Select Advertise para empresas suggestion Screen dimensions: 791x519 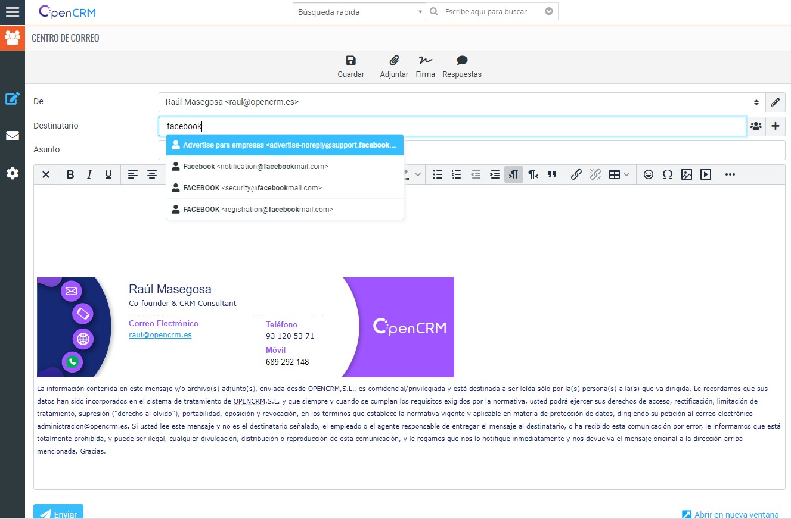285,145
